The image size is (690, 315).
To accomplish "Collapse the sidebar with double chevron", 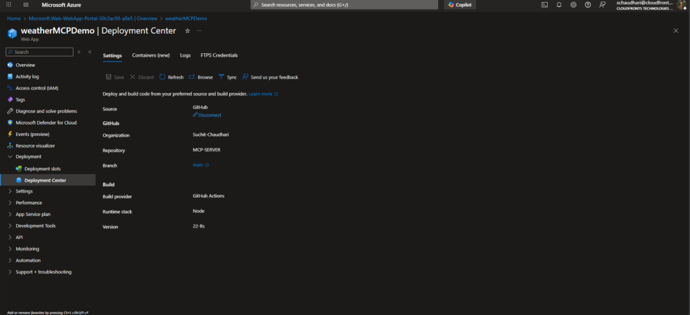I will pyautogui.click(x=90, y=52).
